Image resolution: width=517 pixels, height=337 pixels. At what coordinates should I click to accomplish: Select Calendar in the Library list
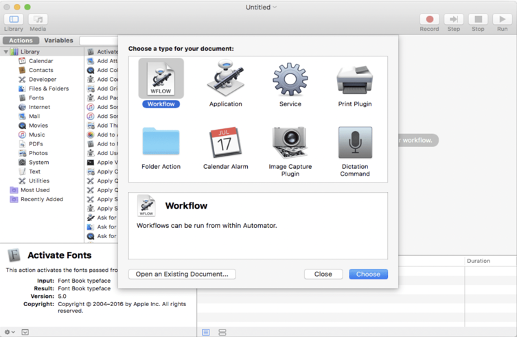pos(42,61)
